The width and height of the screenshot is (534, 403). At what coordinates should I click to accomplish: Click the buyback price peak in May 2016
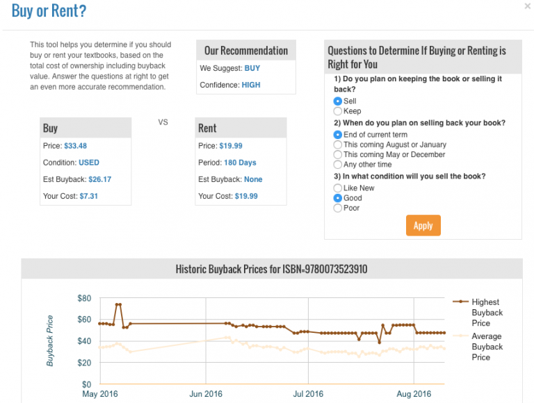tap(118, 304)
